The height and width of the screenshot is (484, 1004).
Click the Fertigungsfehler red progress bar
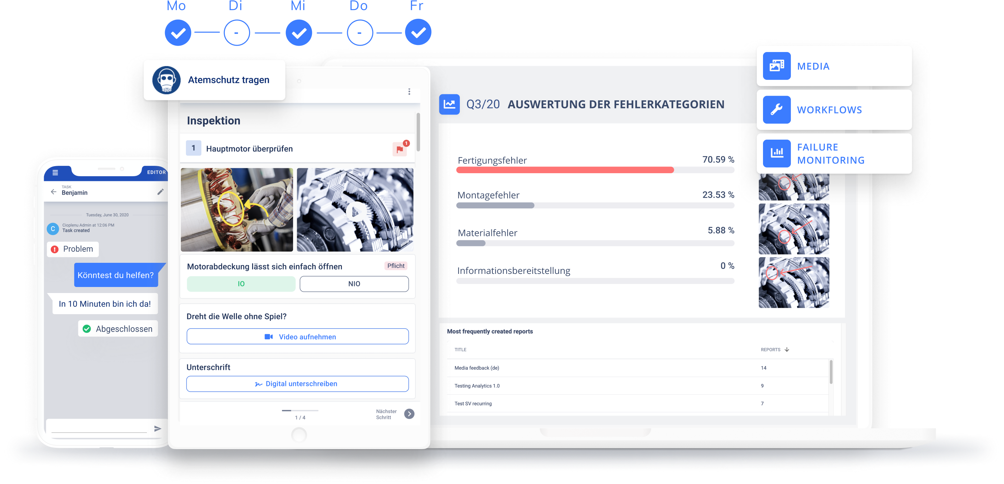[x=565, y=170]
